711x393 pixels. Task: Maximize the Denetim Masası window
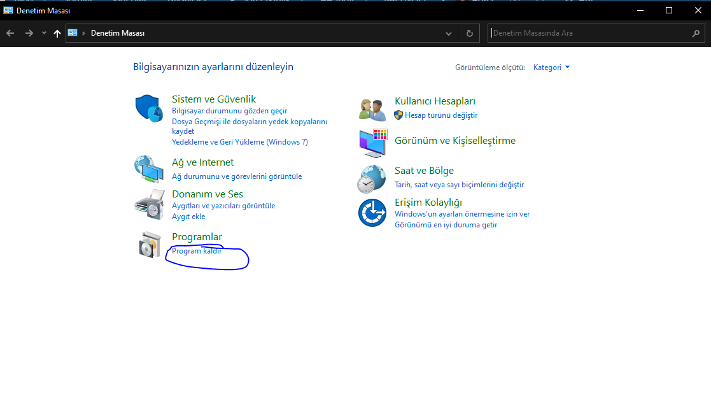coord(669,10)
